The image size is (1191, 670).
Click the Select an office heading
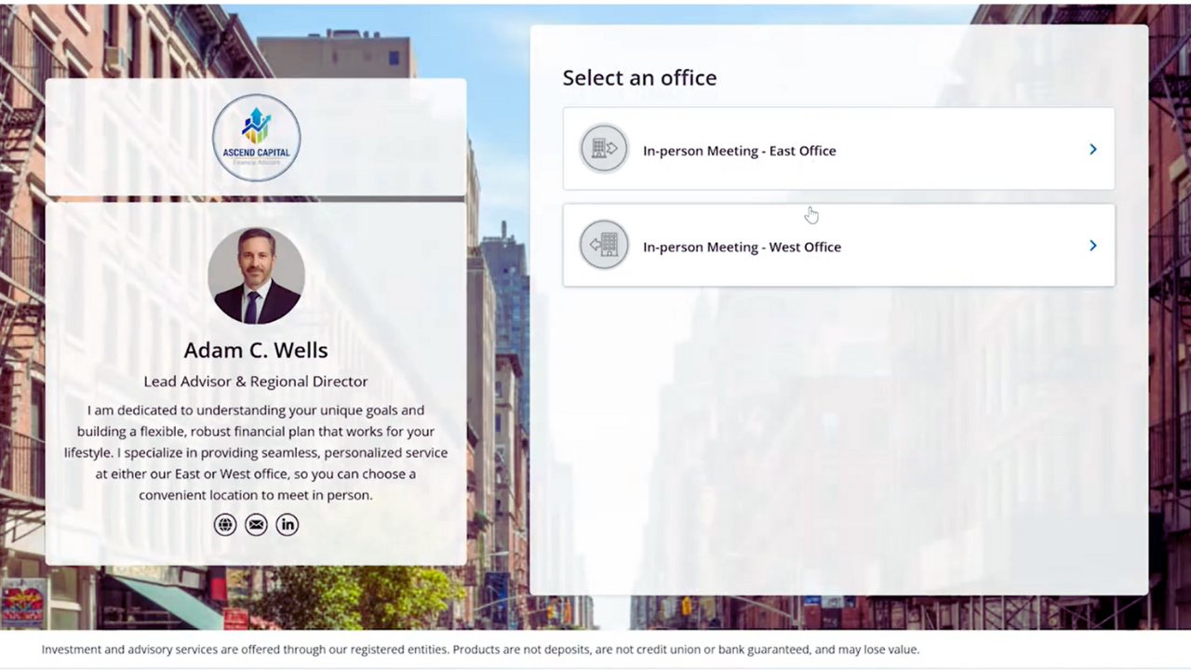click(639, 78)
